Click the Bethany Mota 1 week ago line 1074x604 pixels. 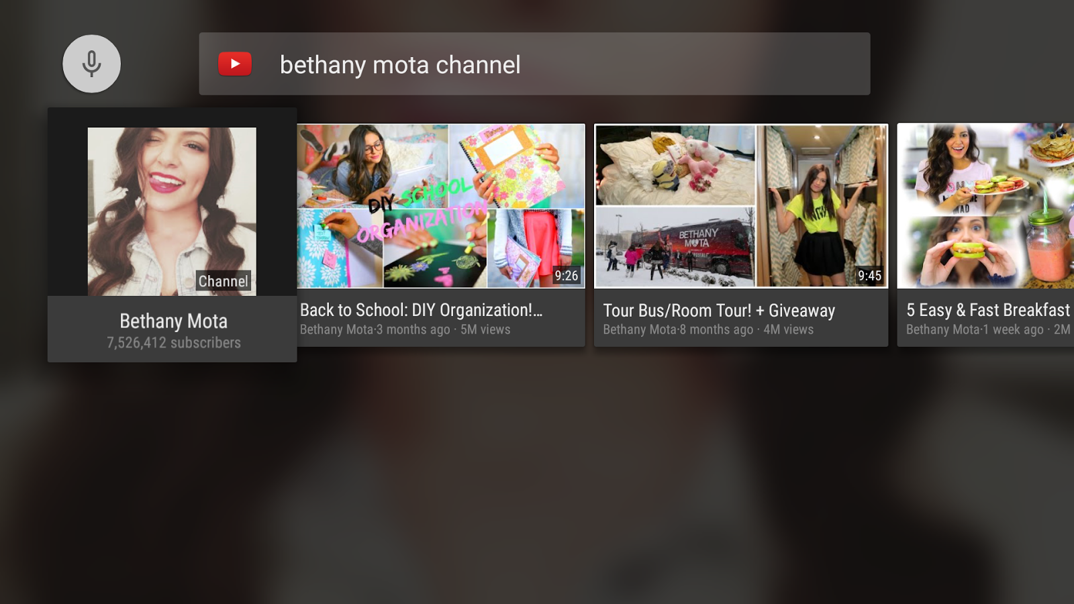[x=988, y=330]
